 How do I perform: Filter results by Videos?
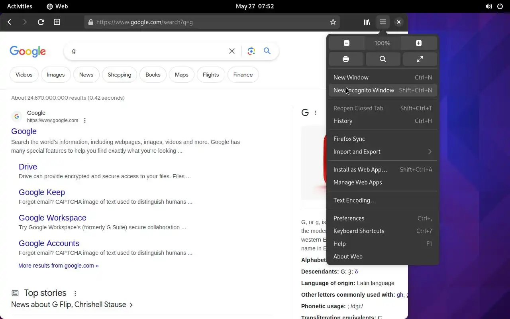coord(24,75)
